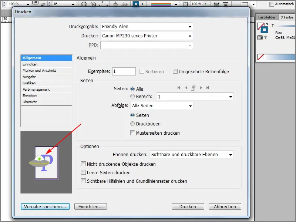This screenshot has width=296, height=222.
Task: Click the blue gradient color ramp
Action: (x=280, y=57)
